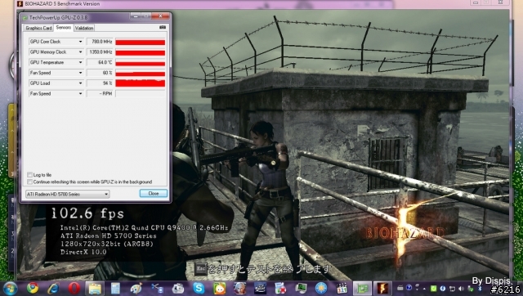
Task: Open the Snipping Tool scissors icon
Action: 157,288
